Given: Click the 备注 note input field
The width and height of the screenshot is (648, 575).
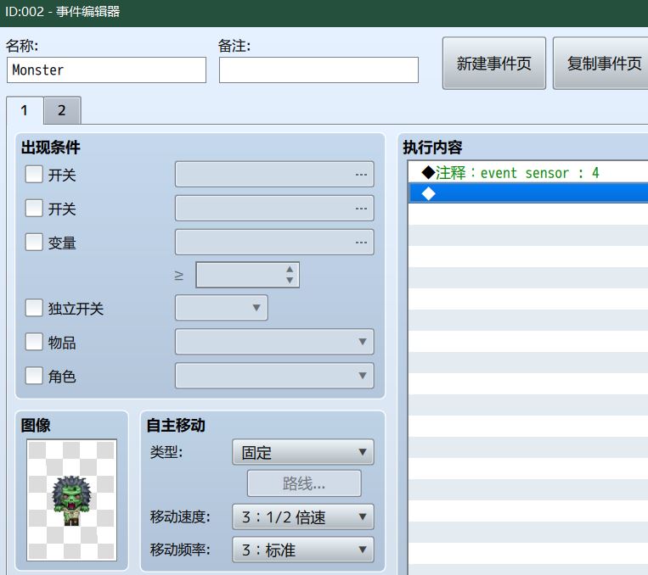Looking at the screenshot, I should click(318, 70).
